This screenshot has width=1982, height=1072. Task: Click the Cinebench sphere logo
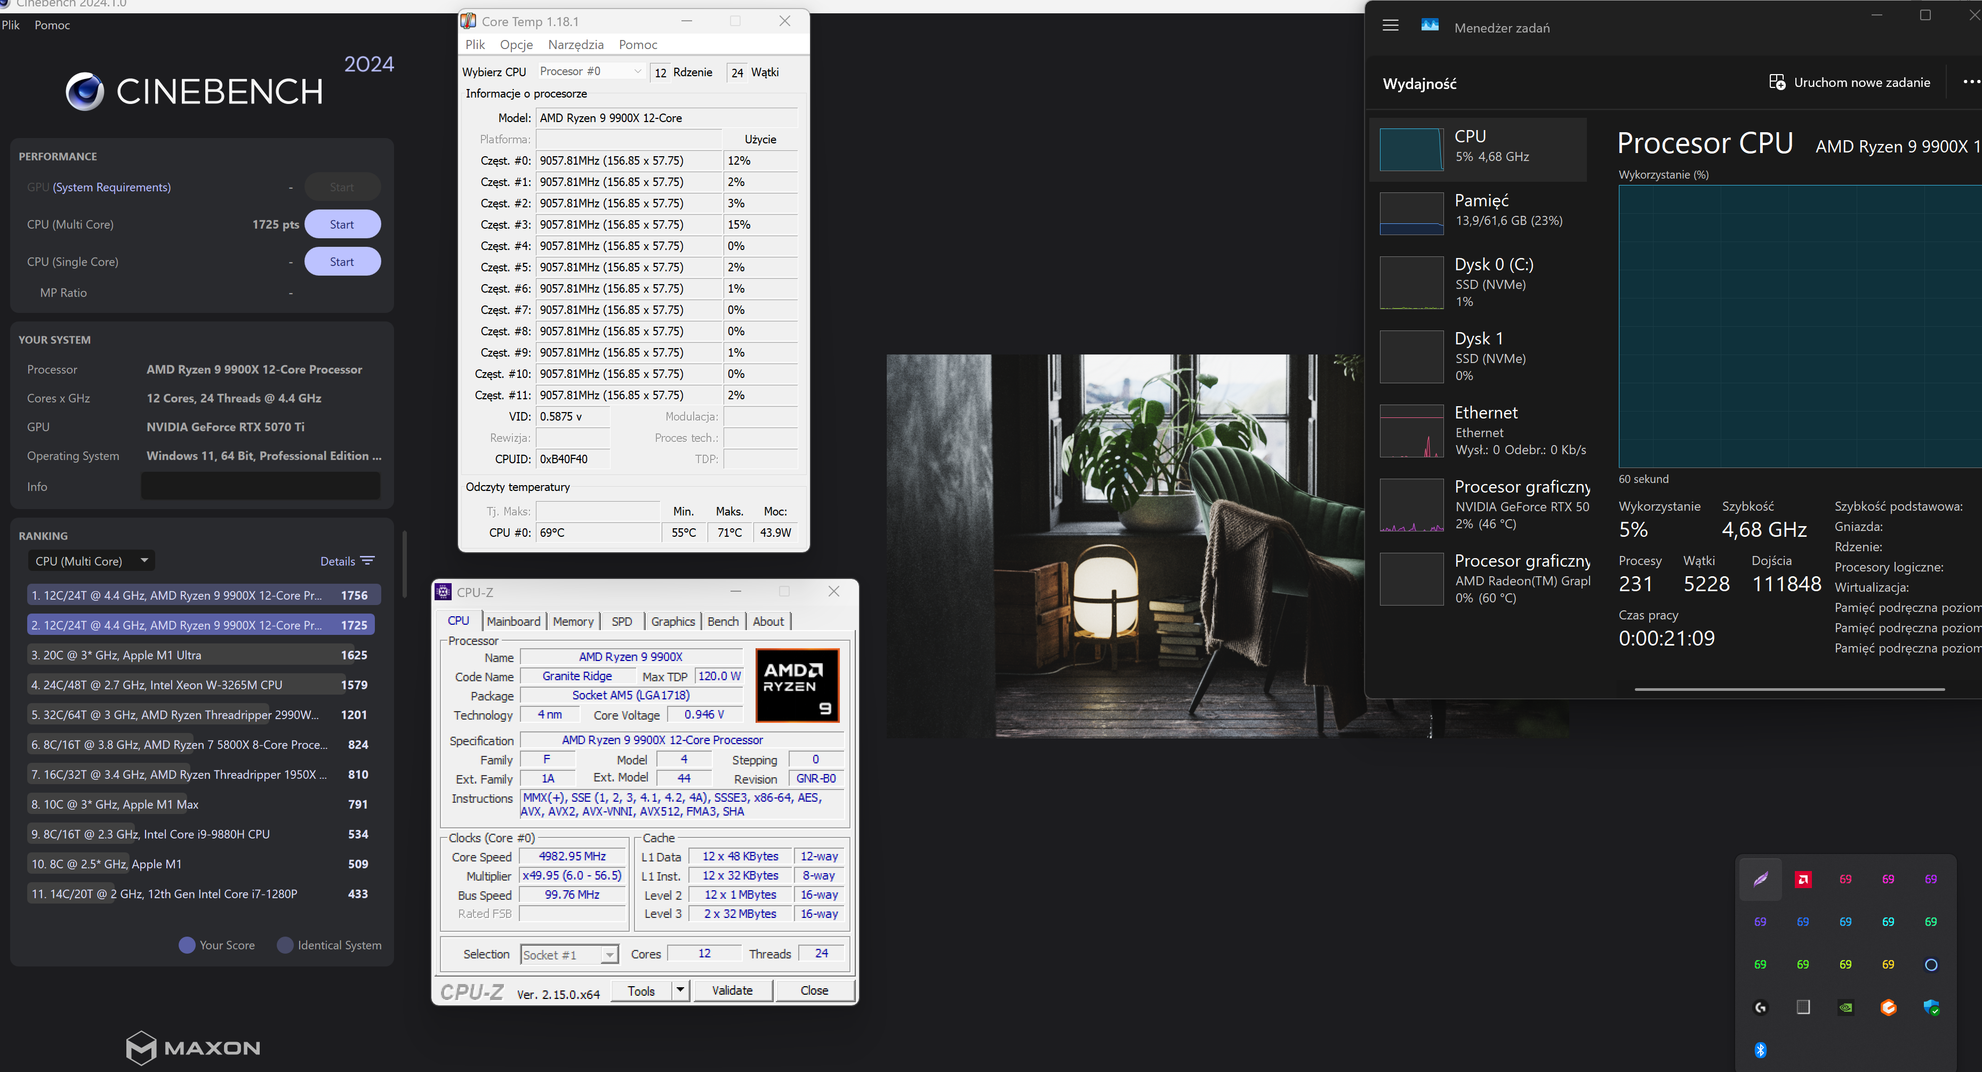(x=85, y=92)
